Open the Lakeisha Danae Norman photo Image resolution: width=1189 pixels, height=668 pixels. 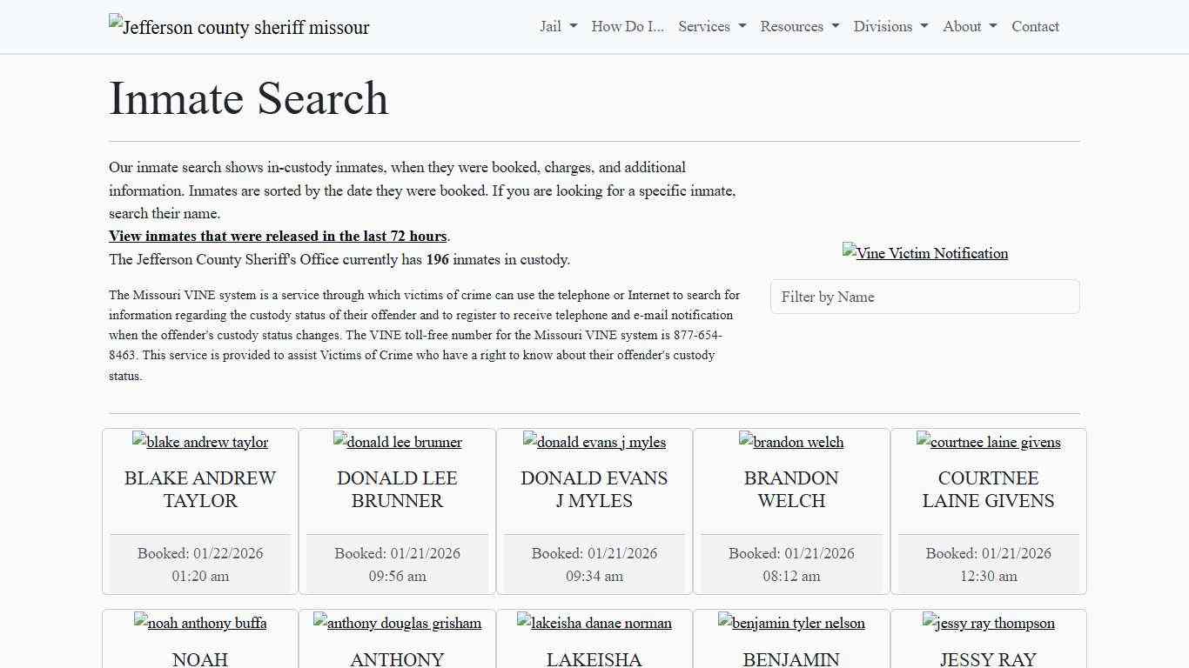point(594,623)
